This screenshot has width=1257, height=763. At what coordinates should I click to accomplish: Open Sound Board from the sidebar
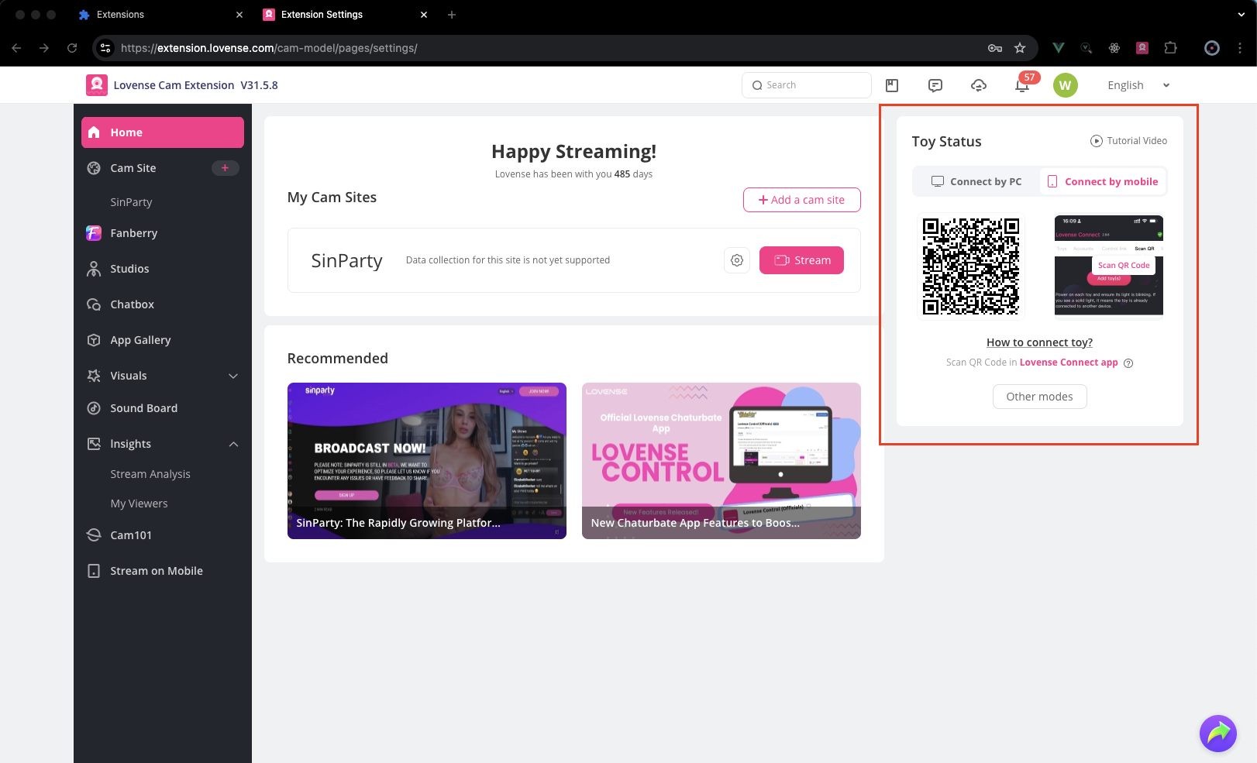point(143,408)
